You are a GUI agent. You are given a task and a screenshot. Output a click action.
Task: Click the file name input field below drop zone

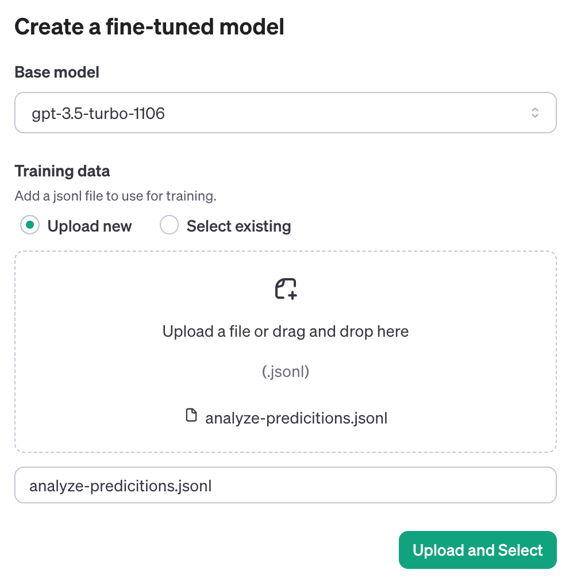[285, 486]
